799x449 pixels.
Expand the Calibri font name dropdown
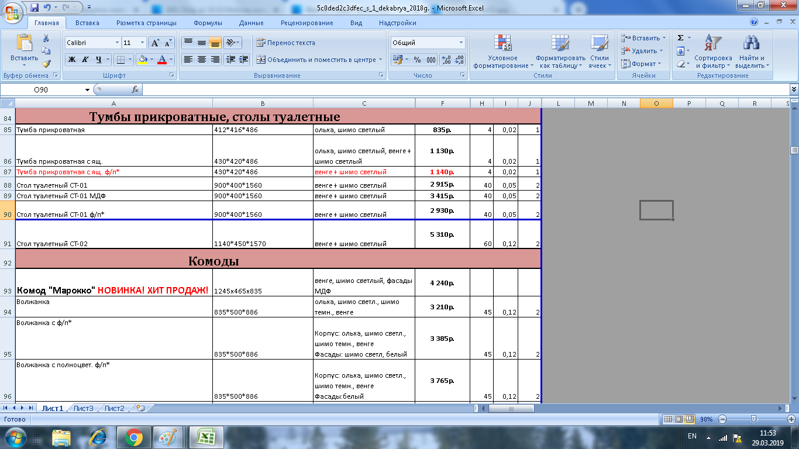click(116, 43)
